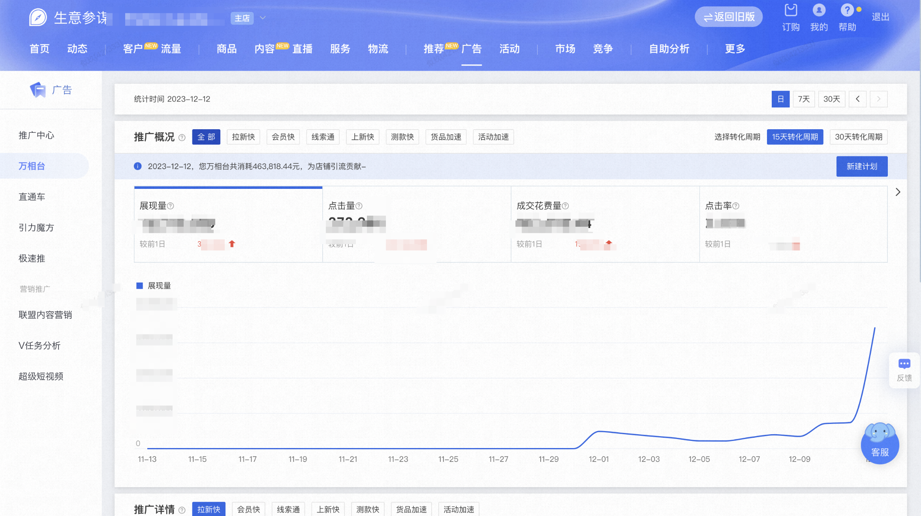Viewport: 921px width, 516px height.
Task: Click the 退出 logout link
Action: point(880,17)
